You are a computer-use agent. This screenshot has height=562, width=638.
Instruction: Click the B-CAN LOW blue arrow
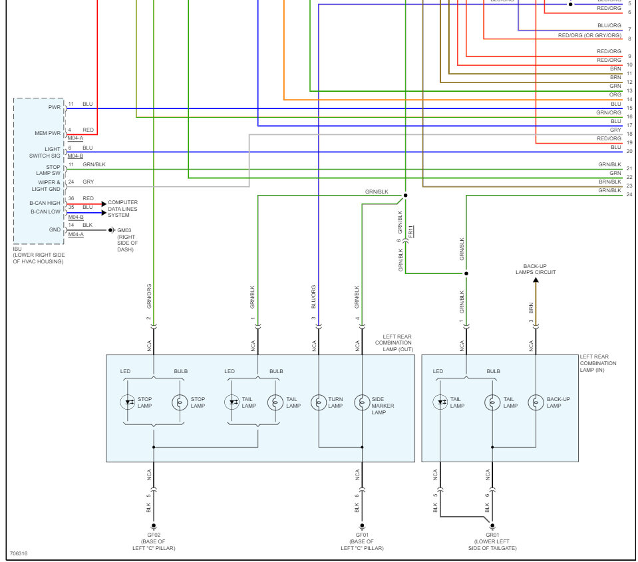pos(104,213)
